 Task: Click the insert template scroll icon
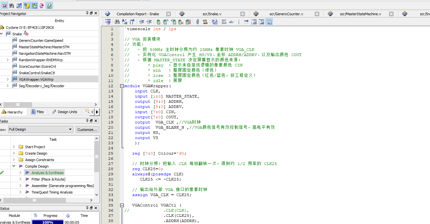coord(205,22)
